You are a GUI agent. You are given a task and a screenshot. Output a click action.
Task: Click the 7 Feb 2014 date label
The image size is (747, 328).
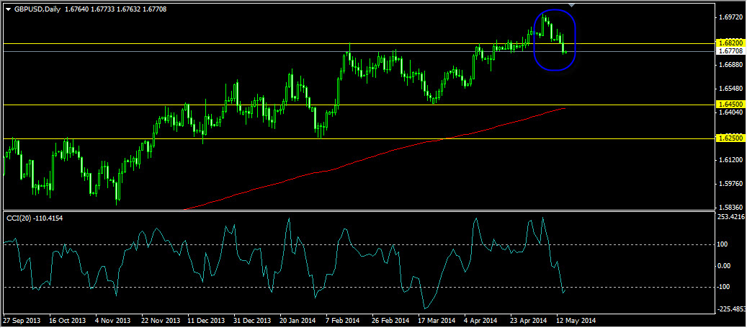[343, 320]
